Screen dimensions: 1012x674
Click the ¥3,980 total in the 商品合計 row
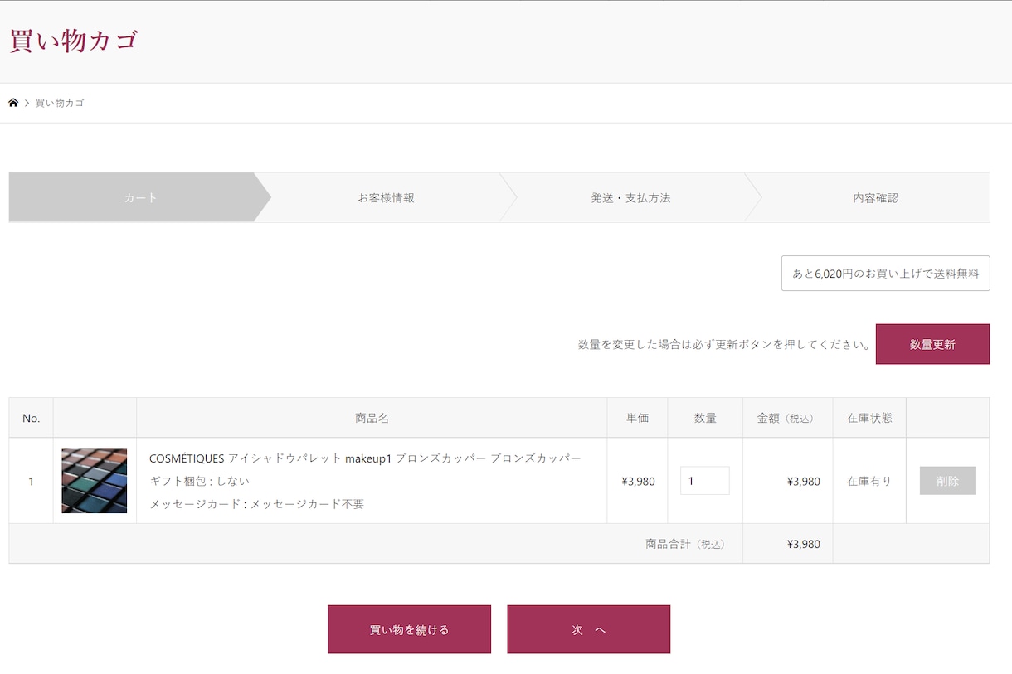point(803,544)
